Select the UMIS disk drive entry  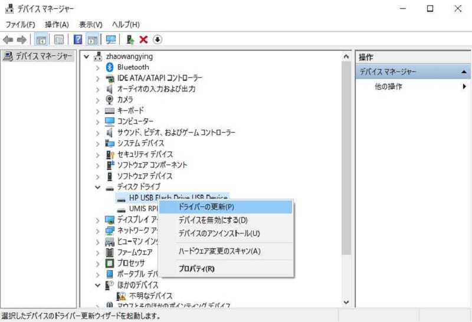143,209
